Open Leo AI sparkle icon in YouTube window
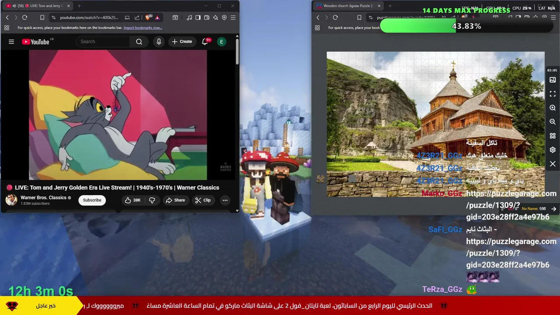 point(215,17)
